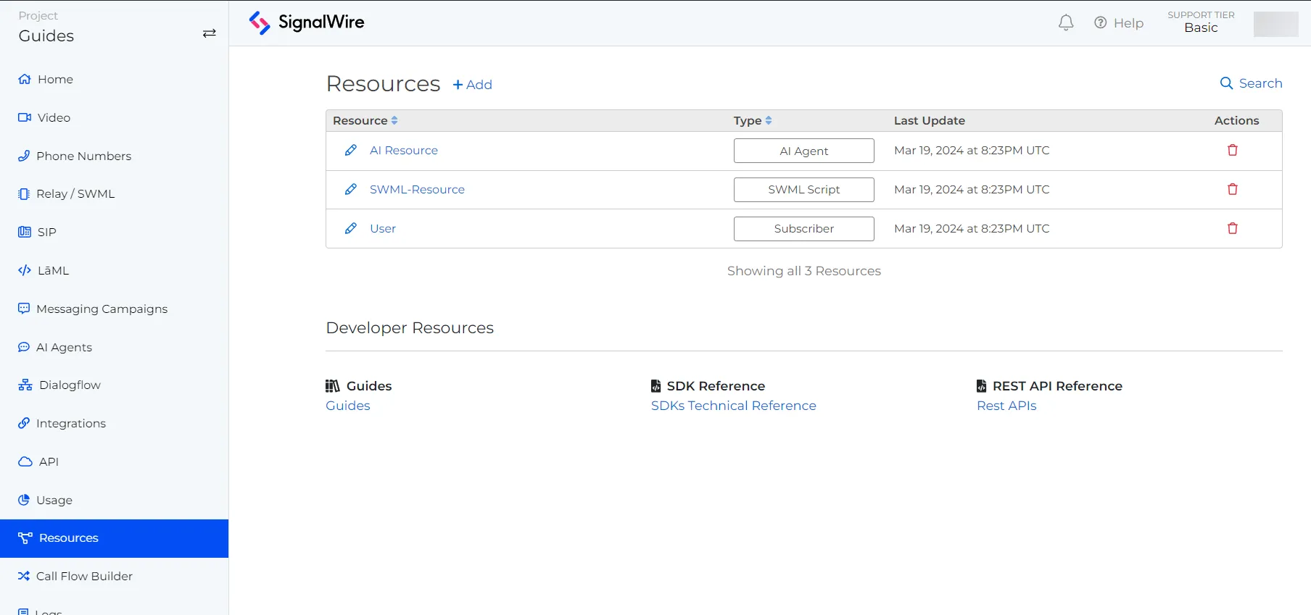Image resolution: width=1311 pixels, height=615 pixels.
Task: Sort by Resource column arrows
Action: pyautogui.click(x=394, y=120)
